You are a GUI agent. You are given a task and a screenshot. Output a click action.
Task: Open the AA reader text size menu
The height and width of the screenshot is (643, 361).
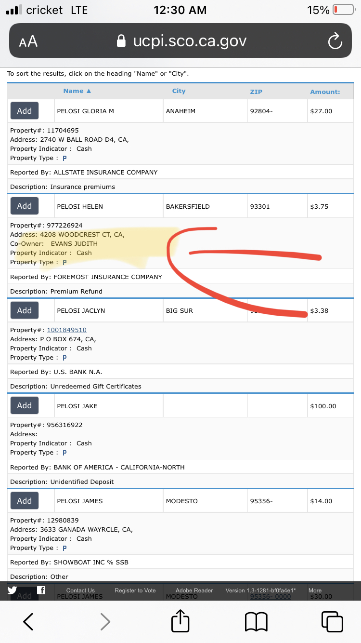(28, 42)
